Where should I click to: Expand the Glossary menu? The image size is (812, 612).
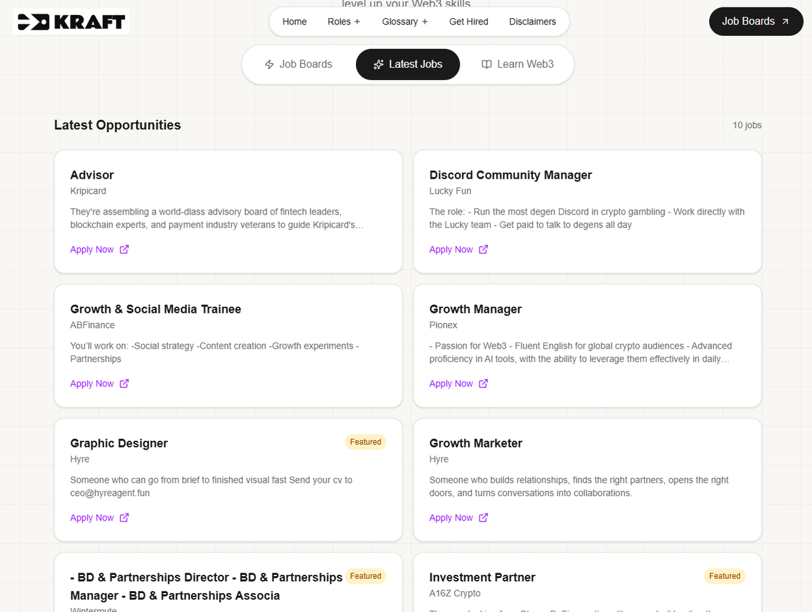click(405, 22)
